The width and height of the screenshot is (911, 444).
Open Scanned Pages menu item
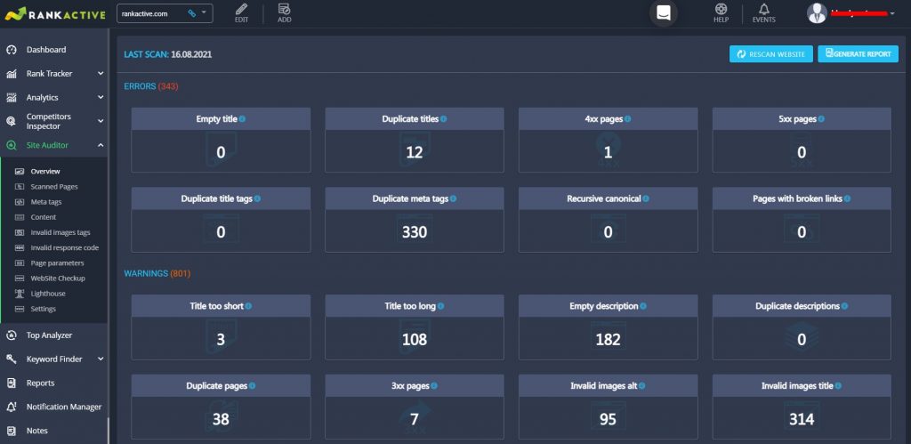pyautogui.click(x=54, y=187)
